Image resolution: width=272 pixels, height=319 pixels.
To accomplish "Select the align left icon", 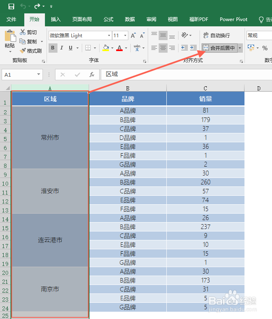I will (154, 48).
